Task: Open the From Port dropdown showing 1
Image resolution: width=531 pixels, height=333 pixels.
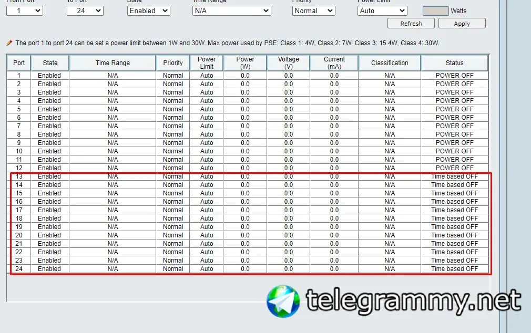Action: pos(24,11)
